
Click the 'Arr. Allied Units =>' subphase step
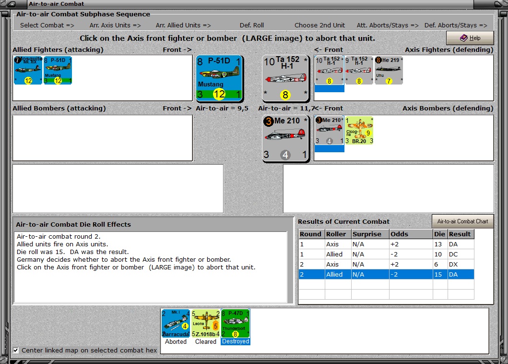tap(183, 25)
